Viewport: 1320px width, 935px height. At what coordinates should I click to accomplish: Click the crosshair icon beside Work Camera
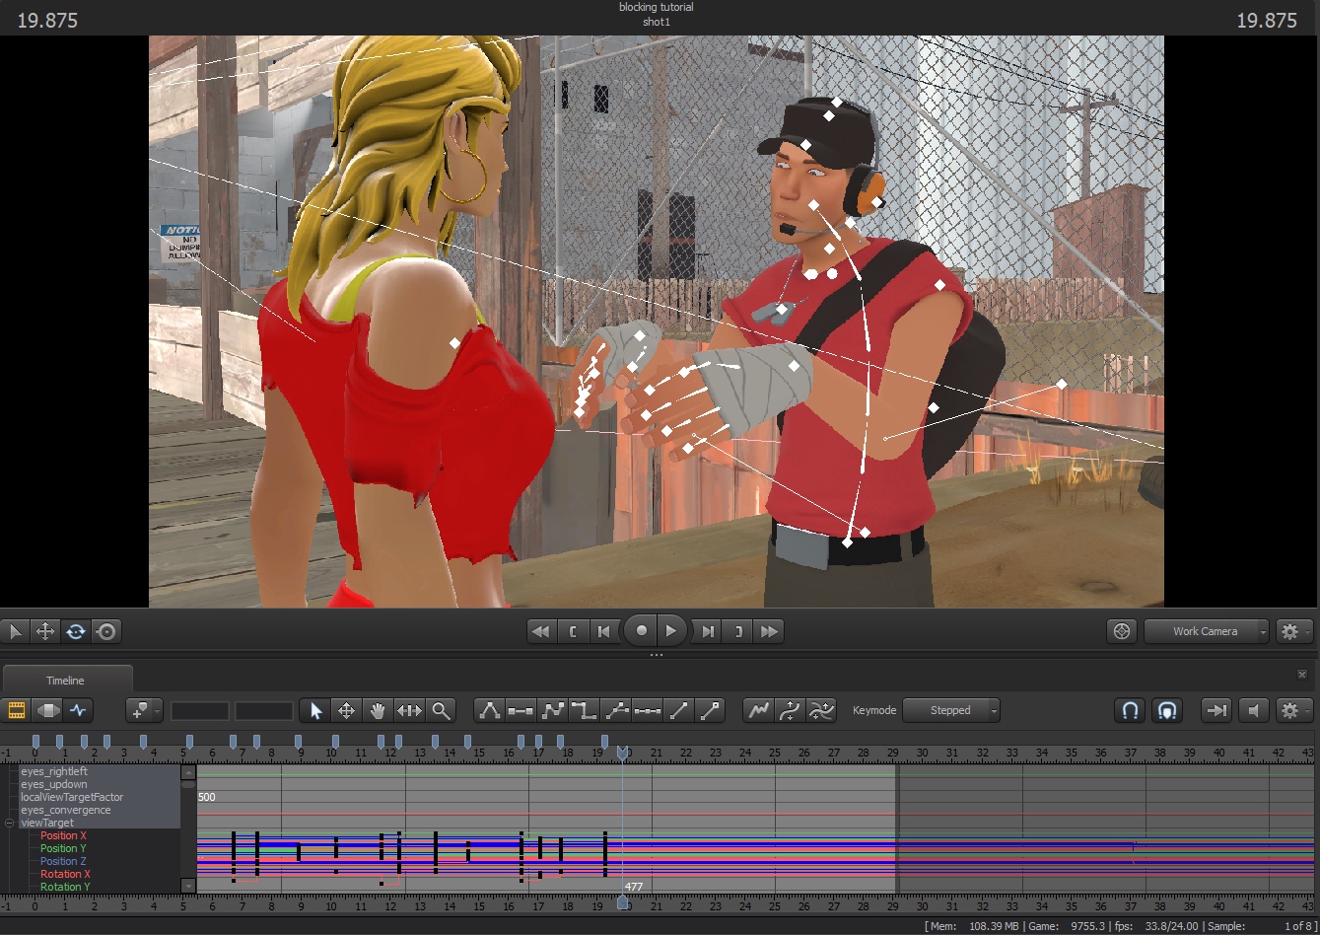1122,631
